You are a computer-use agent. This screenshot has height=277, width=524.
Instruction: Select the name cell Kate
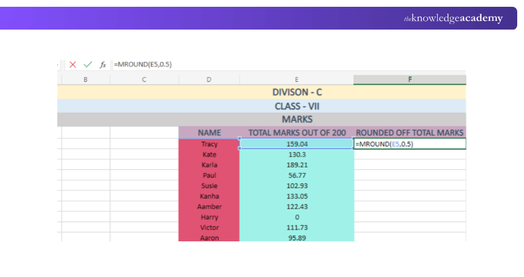pyautogui.click(x=209, y=155)
